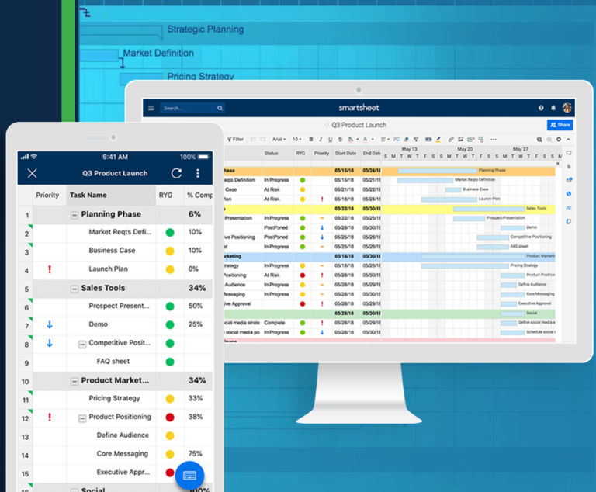
Task: Click insert link icon in toolbar
Action: coord(451,140)
